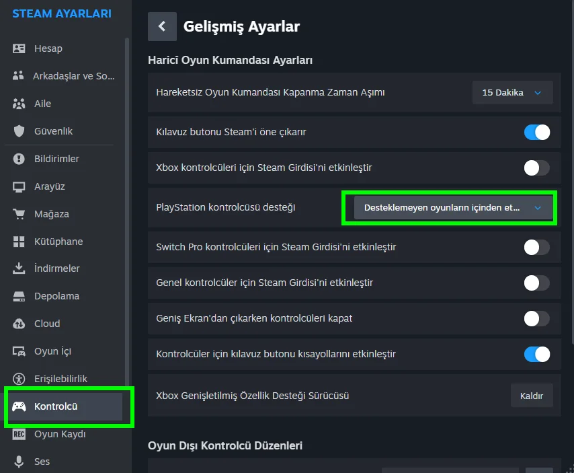Toggle Kılavuz butonu Steam'i öne çıkarır
574x473 pixels.
click(x=536, y=133)
